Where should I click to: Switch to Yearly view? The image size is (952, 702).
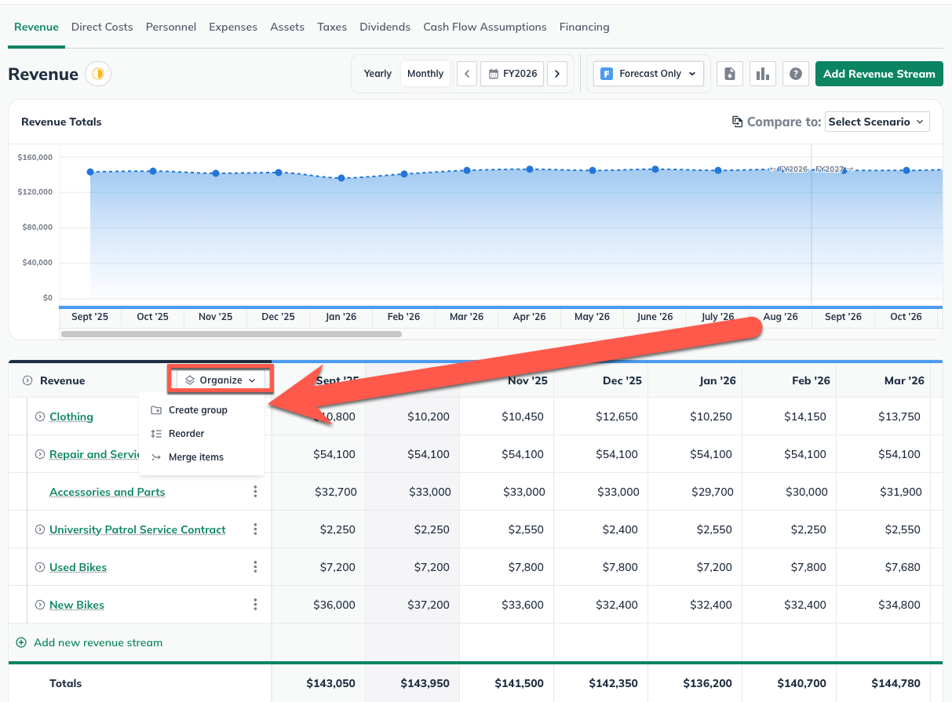[x=378, y=74]
